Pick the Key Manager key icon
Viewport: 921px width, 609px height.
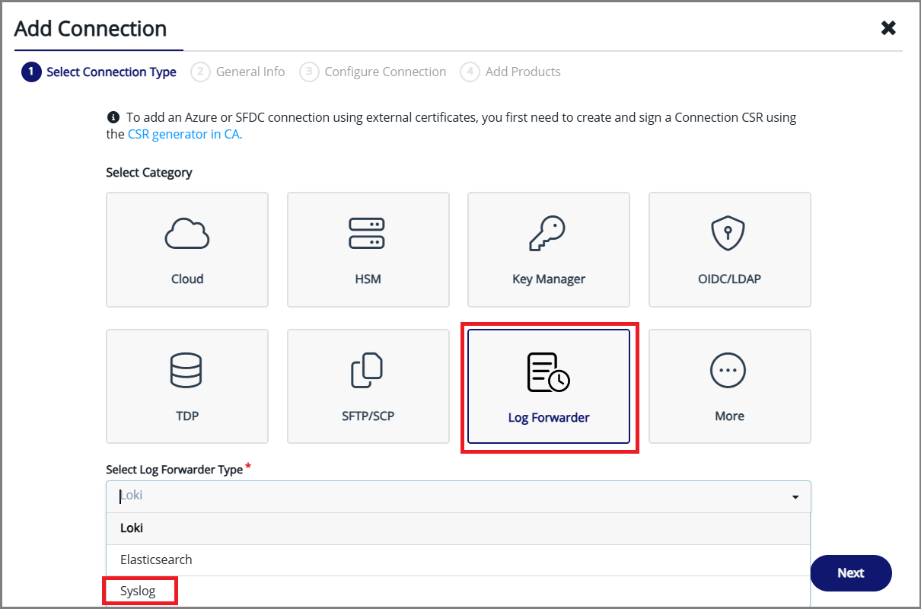[x=548, y=234]
